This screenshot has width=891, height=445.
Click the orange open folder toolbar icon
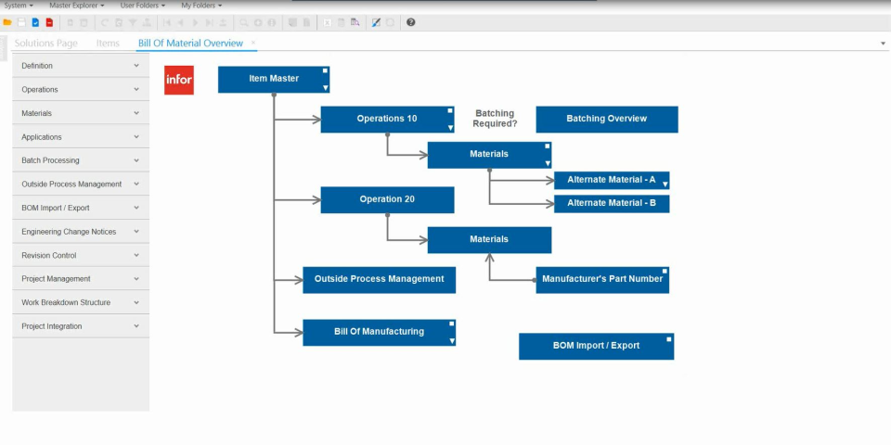pyautogui.click(x=6, y=22)
